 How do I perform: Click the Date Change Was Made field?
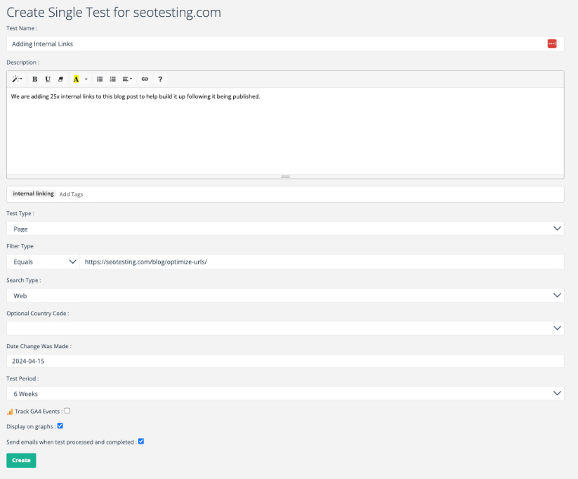click(285, 361)
